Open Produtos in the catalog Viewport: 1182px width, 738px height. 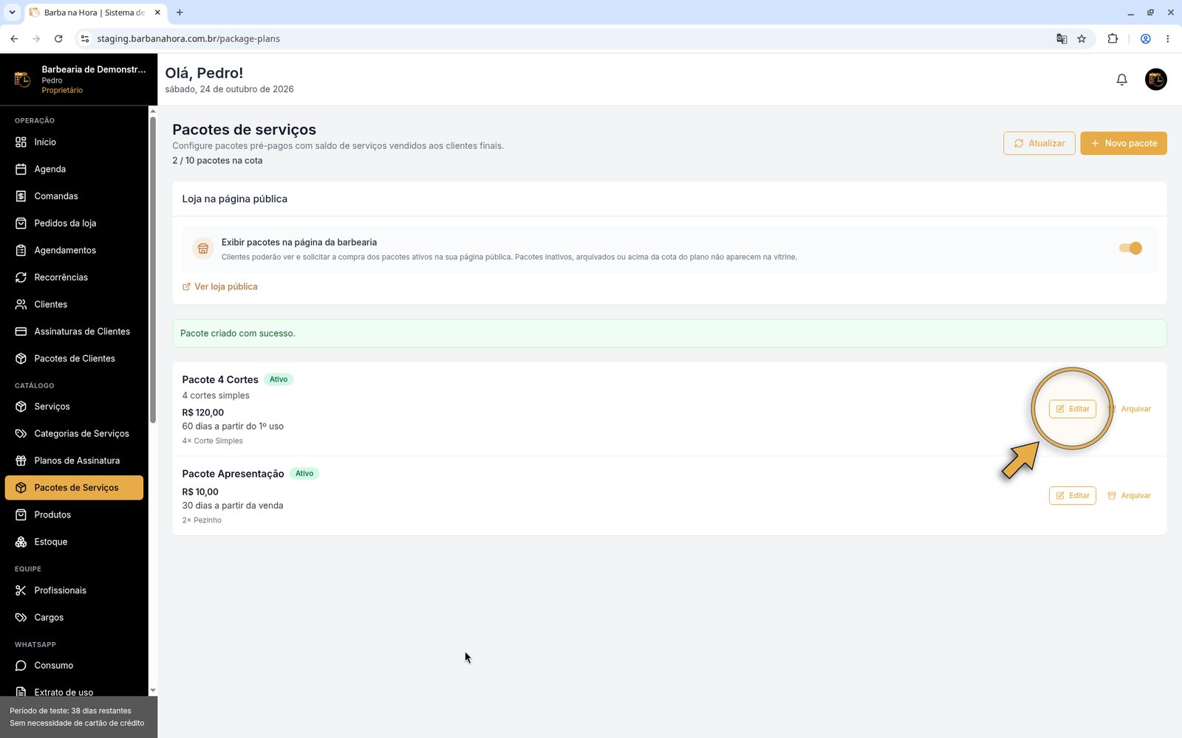pos(74,514)
